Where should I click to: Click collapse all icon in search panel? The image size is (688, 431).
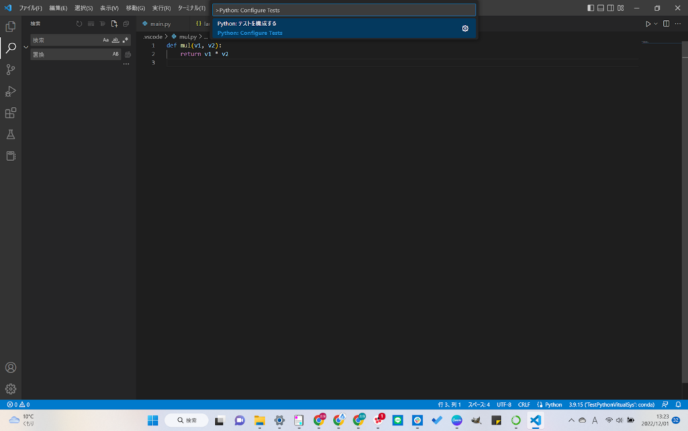click(126, 23)
